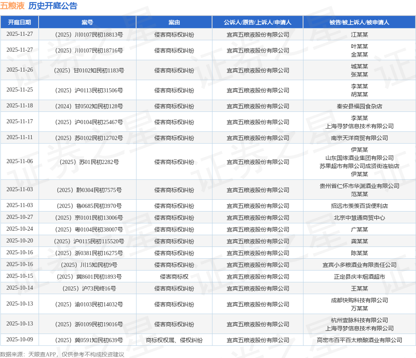Click defendant 王某某
The image size is (416, 358).
click(359, 288)
